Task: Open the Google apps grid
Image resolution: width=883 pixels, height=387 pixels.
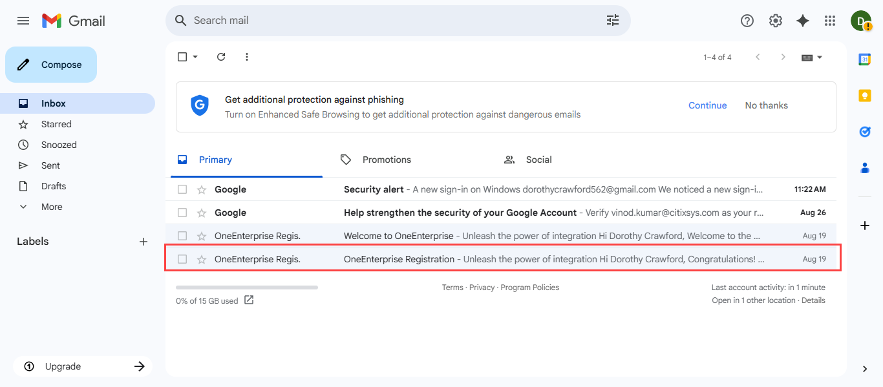Action: [830, 21]
